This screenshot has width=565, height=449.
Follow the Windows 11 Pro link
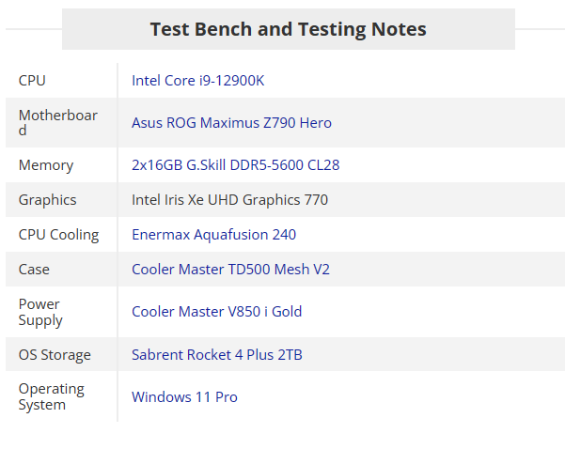[184, 397]
